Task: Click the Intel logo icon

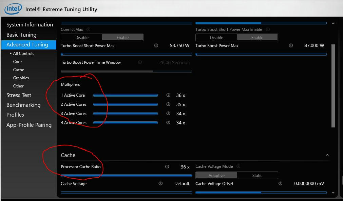Action: pos(13,9)
